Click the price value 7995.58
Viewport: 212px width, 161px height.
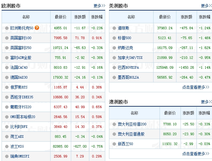(x=60, y=38)
